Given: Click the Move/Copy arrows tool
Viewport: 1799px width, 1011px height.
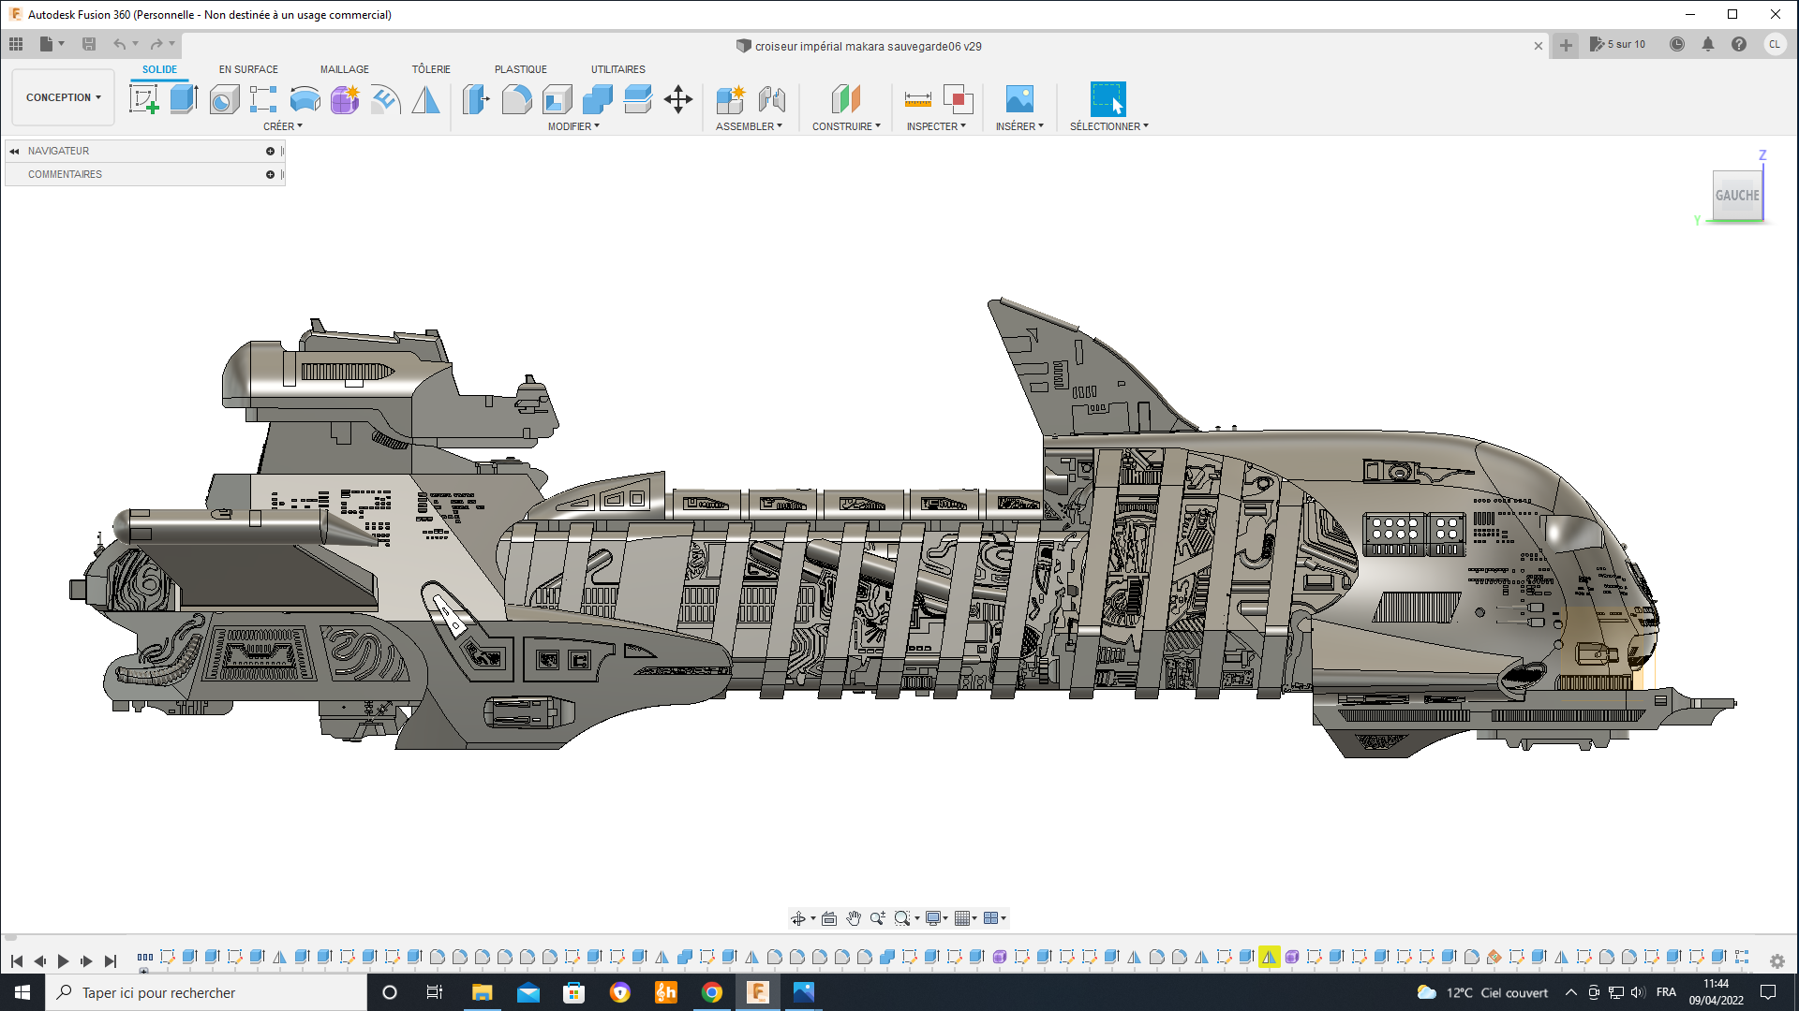Looking at the screenshot, I should [677, 99].
